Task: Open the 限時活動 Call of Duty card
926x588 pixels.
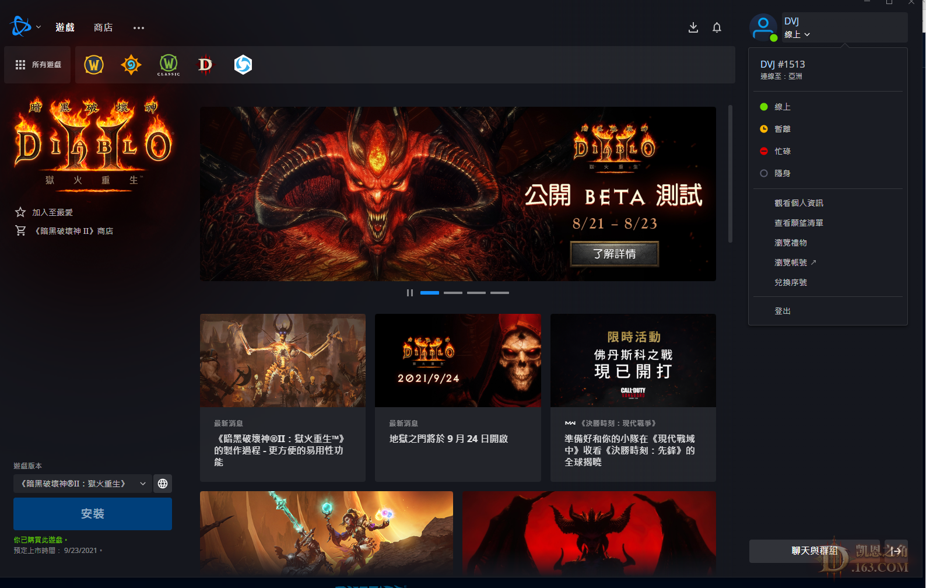Action: click(633, 360)
